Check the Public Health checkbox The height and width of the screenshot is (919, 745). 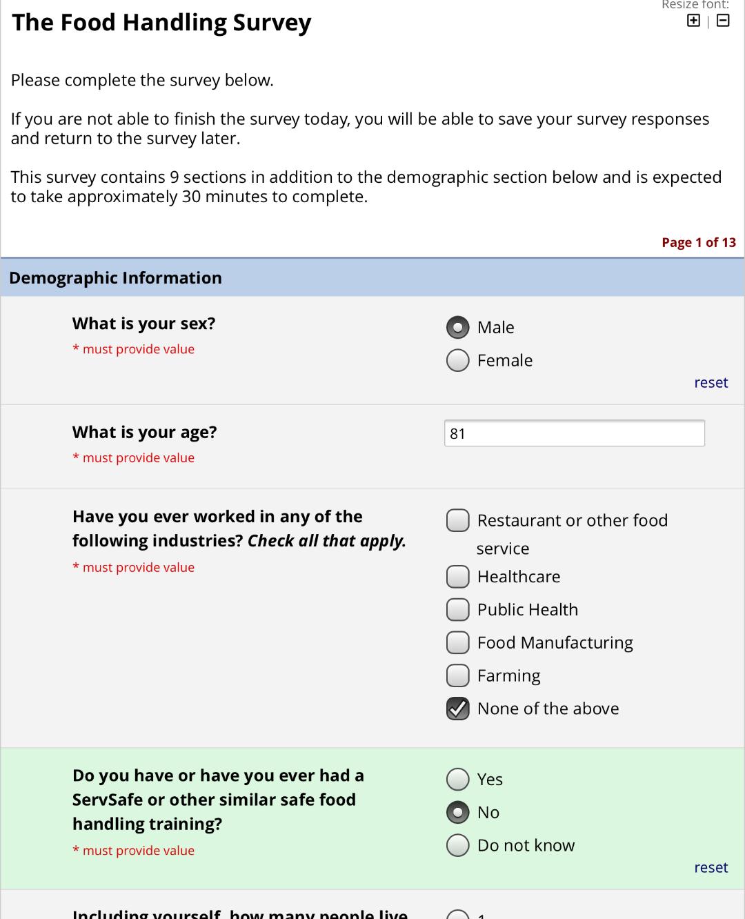pyautogui.click(x=457, y=609)
